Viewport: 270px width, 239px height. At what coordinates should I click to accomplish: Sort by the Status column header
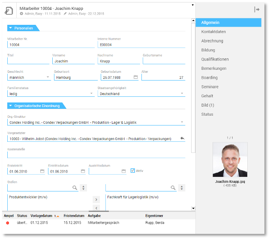click(x=22, y=216)
